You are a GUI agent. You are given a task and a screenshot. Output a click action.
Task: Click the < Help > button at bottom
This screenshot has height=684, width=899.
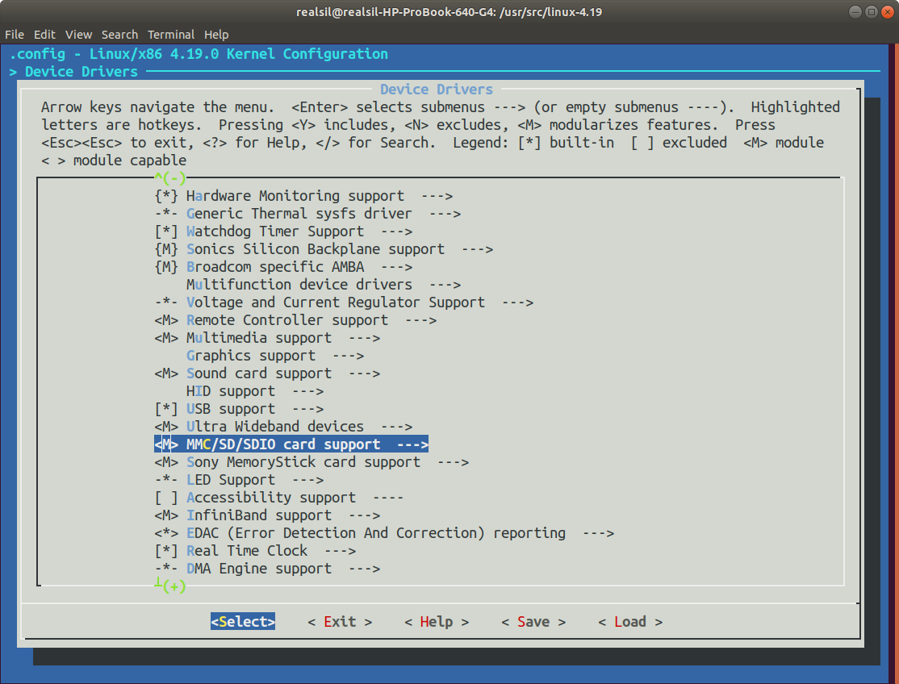[x=437, y=622]
